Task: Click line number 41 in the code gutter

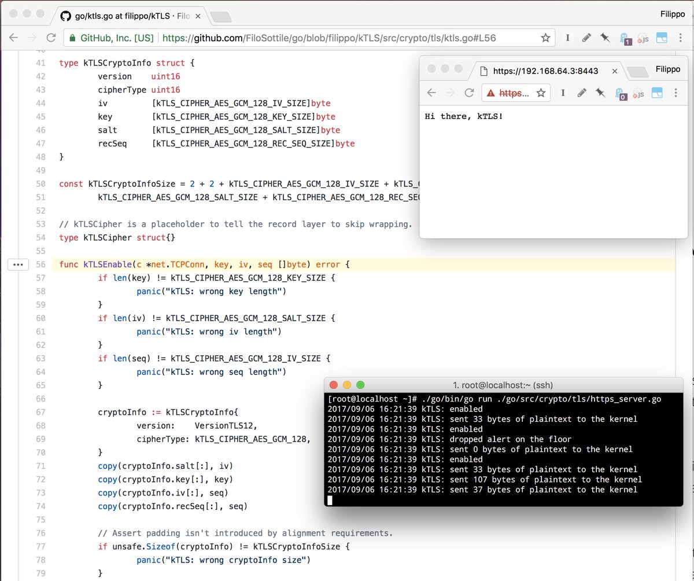Action: pos(40,63)
